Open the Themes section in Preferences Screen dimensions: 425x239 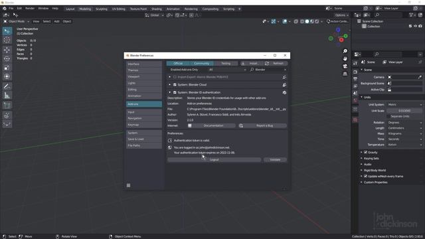(x=144, y=70)
